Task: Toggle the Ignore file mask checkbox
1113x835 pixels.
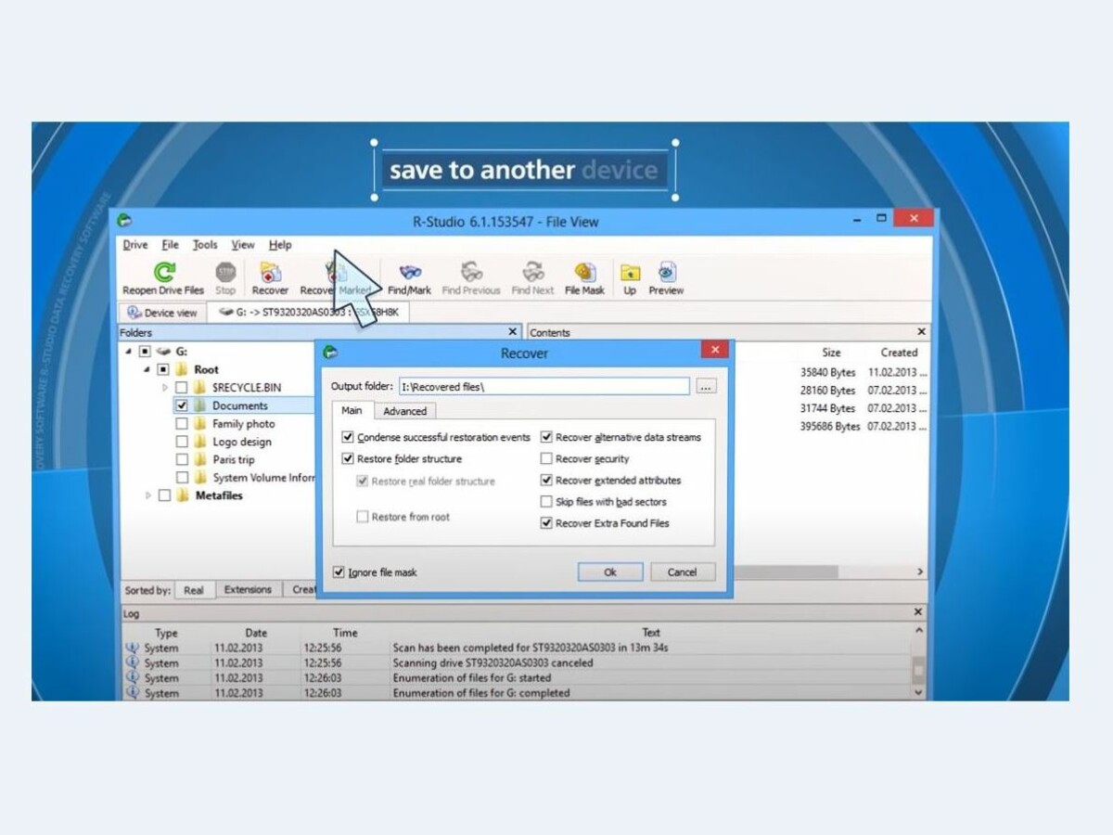Action: tap(339, 572)
